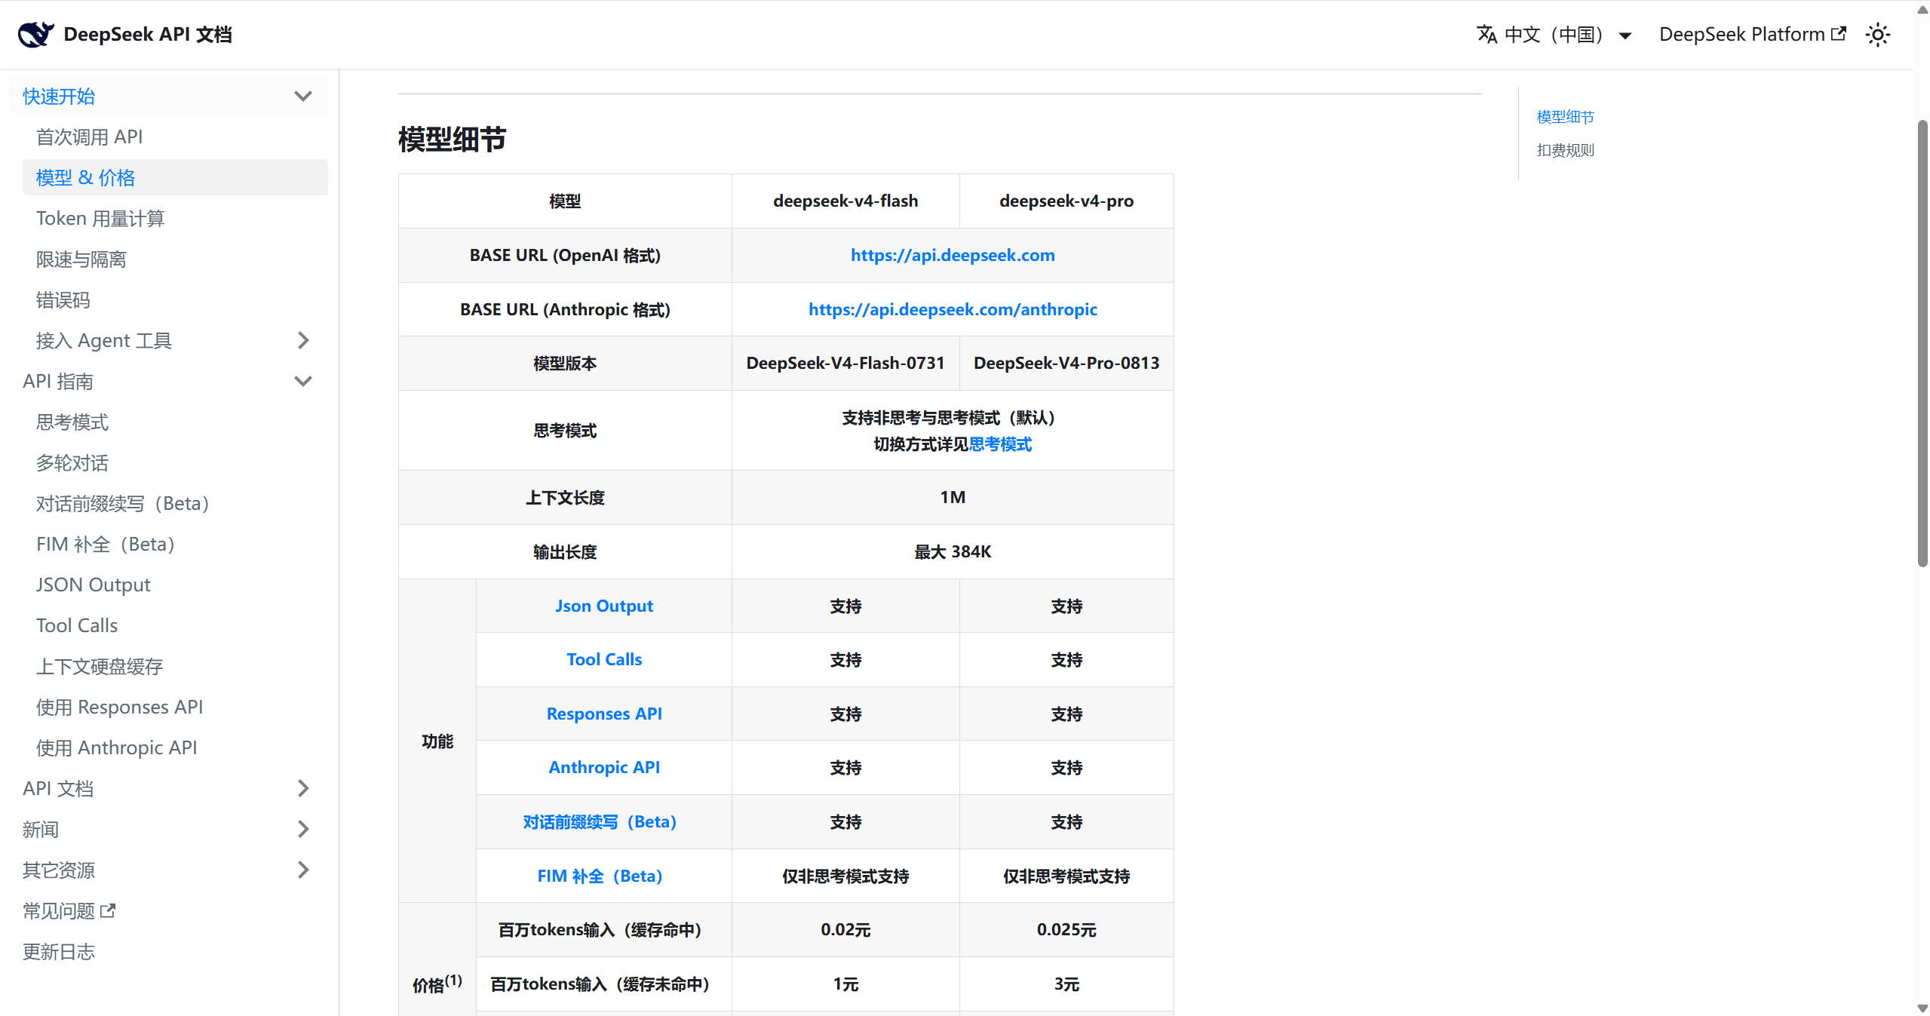
Task: Open the 中文（中国）language dropdown
Action: point(1554,35)
